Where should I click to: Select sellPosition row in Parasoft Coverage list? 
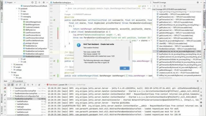point(177,52)
